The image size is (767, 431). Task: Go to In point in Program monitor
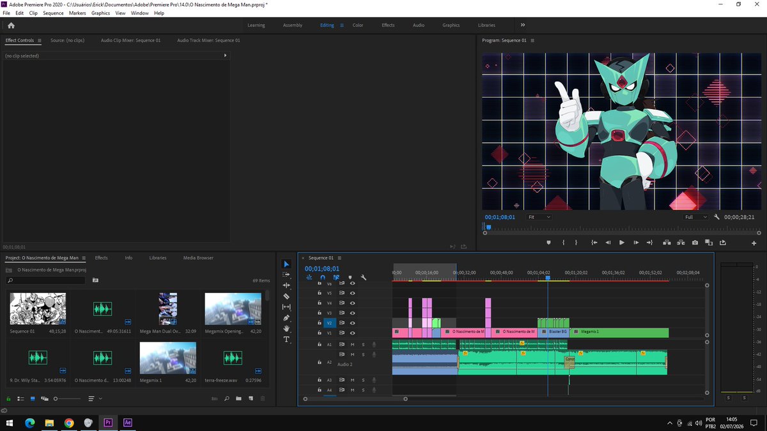(594, 243)
